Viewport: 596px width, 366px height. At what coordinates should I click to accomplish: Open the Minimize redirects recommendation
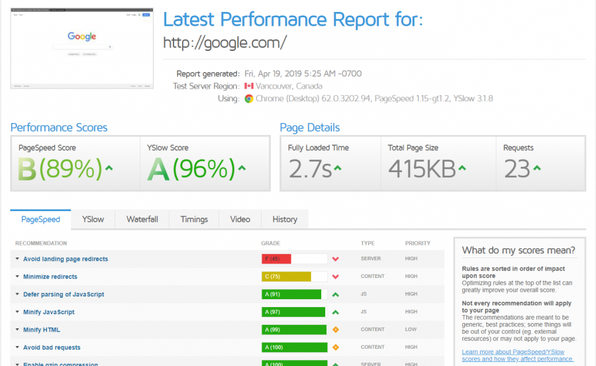point(50,277)
